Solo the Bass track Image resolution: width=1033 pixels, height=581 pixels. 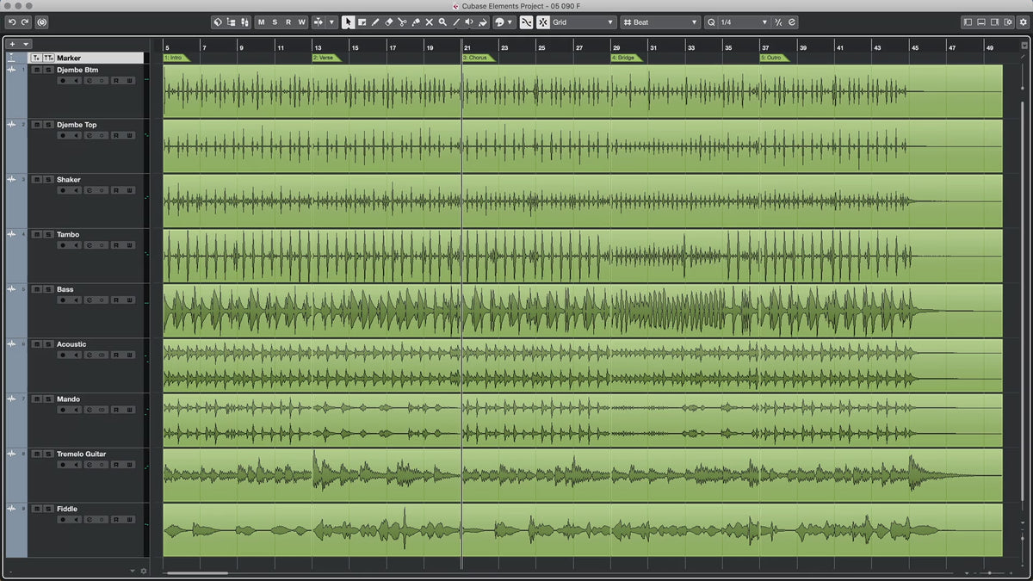tap(48, 289)
